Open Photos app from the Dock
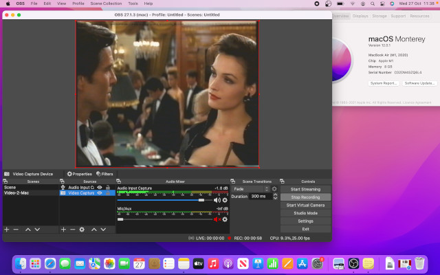Screen dimensions: 440x275 coord(109,263)
